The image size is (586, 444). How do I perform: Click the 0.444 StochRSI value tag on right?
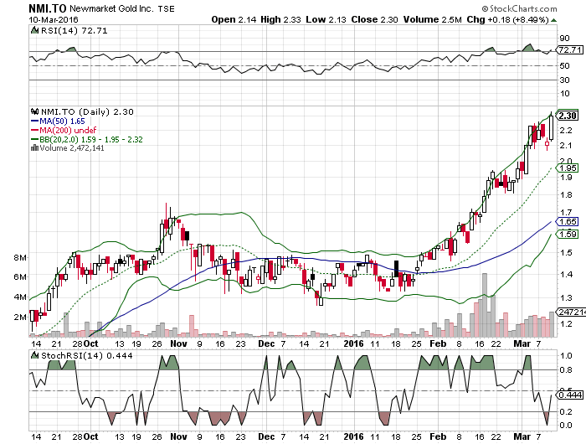pos(570,395)
